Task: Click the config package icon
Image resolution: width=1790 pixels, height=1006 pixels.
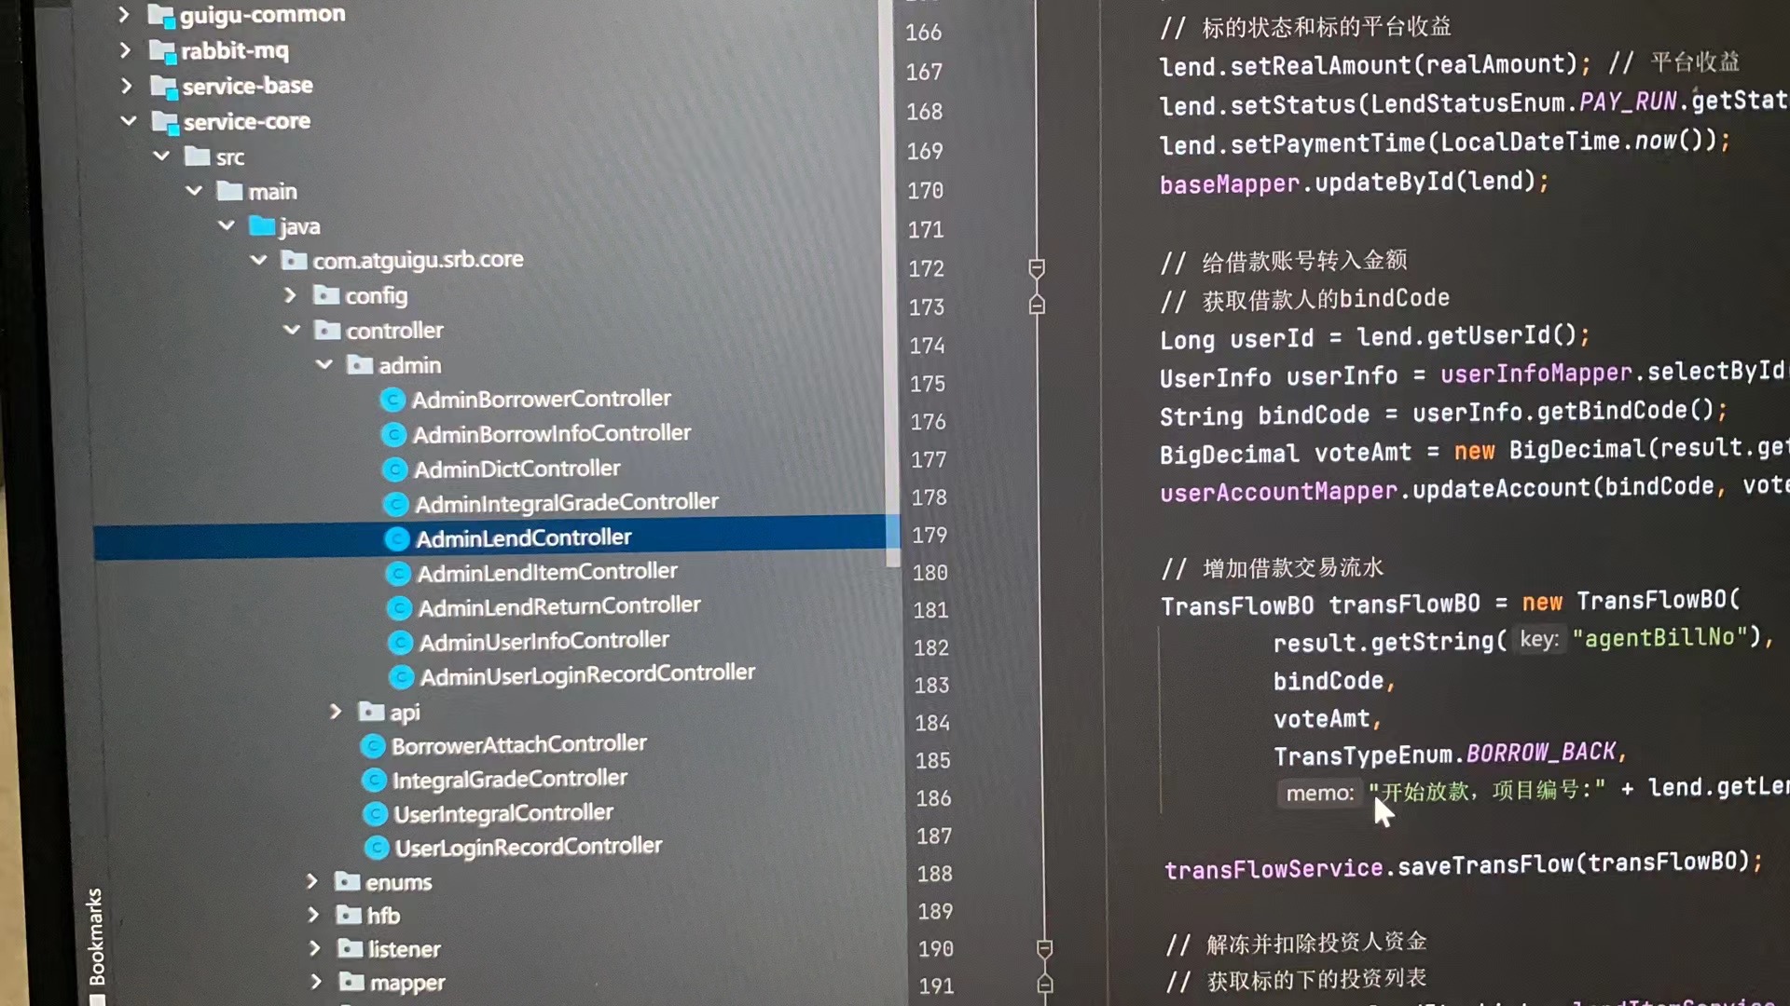Action: coord(326,295)
